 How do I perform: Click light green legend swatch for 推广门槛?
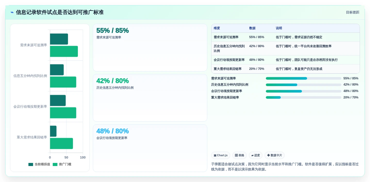[55, 164]
